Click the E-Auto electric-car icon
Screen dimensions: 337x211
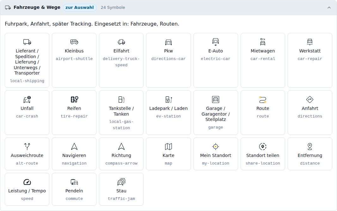(216, 42)
